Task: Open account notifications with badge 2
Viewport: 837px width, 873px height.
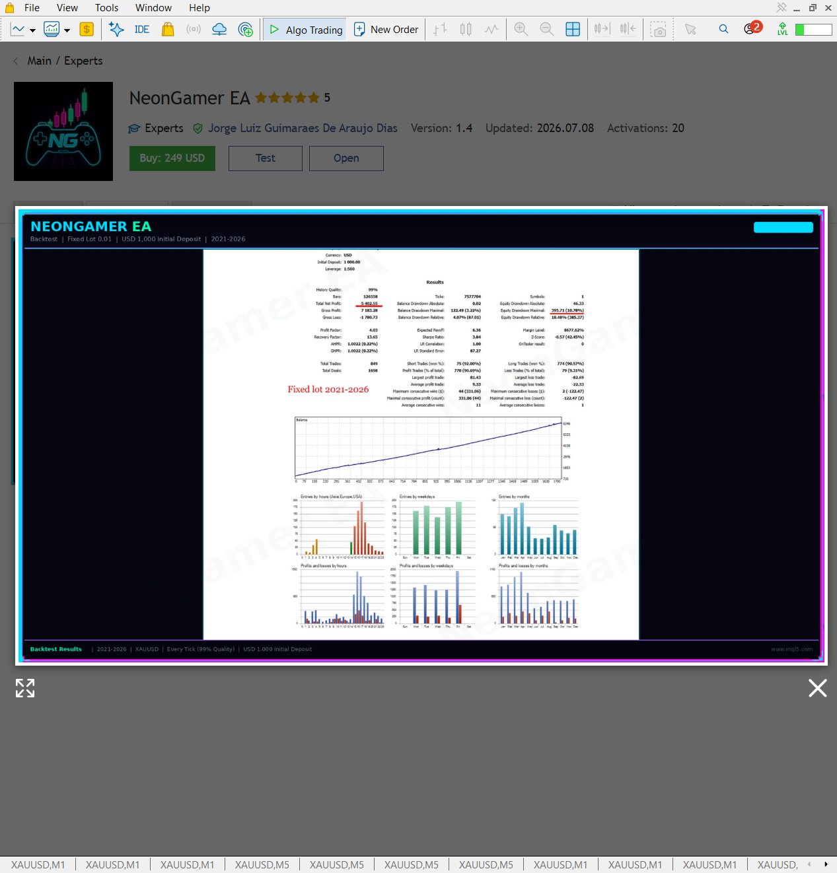Action: point(752,28)
